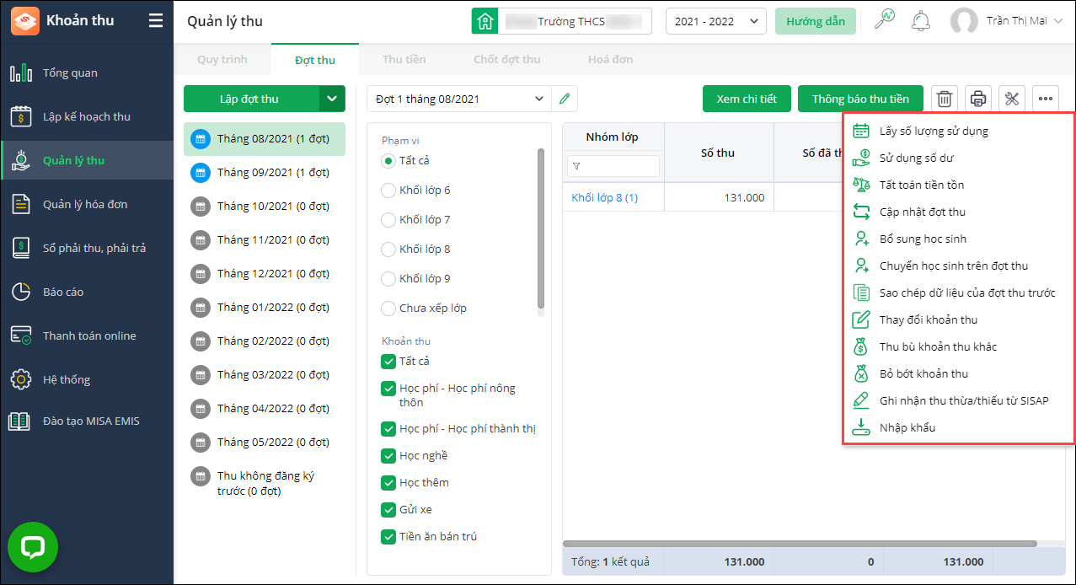
Task: Click the Hệ thống gear icon
Action: [x=21, y=379]
